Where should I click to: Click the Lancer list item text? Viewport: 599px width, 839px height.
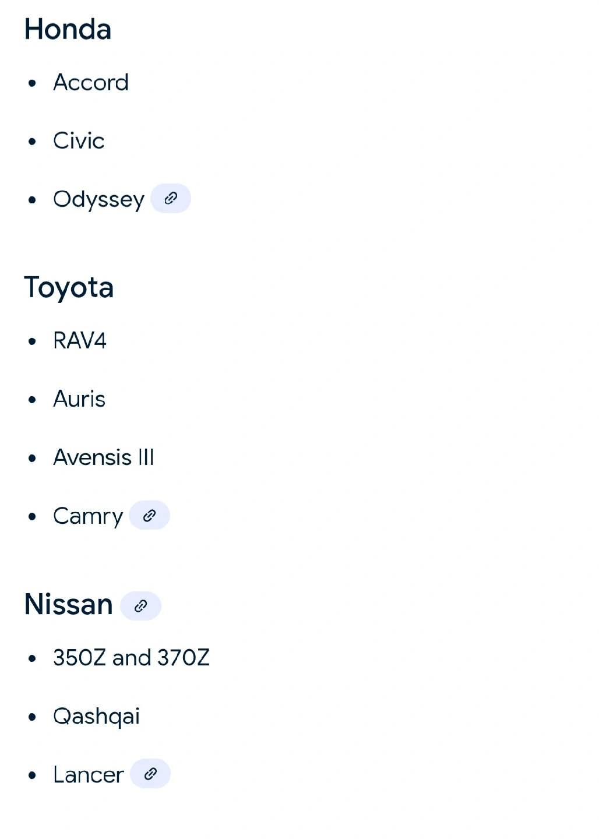(89, 775)
